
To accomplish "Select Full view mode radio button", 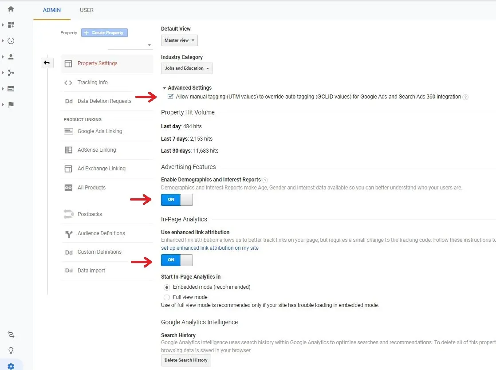I will 167,297.
